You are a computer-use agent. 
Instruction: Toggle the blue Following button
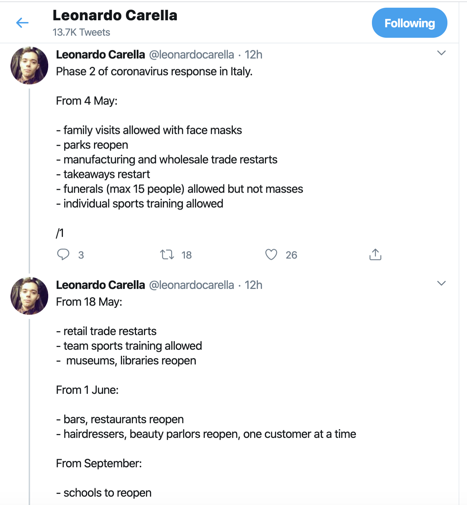click(409, 23)
